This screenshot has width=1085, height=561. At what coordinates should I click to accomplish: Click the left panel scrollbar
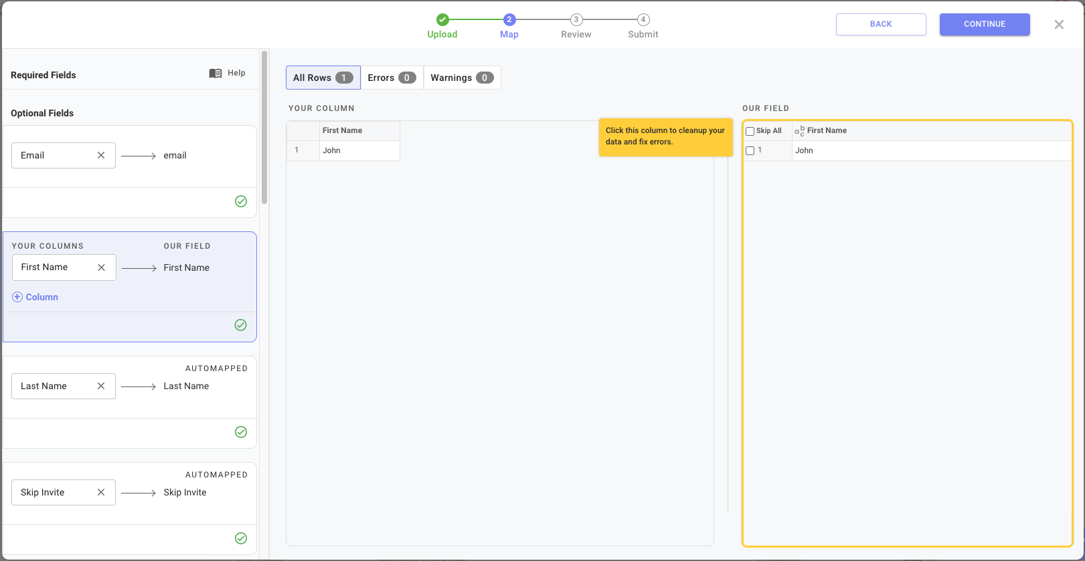tap(264, 127)
